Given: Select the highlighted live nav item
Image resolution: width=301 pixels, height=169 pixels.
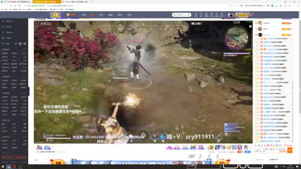Looking at the screenshot, I should 92,15.
